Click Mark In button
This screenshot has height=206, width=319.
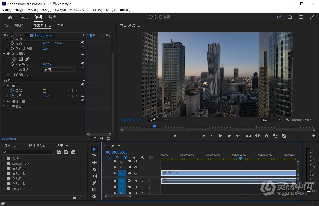[184, 136]
